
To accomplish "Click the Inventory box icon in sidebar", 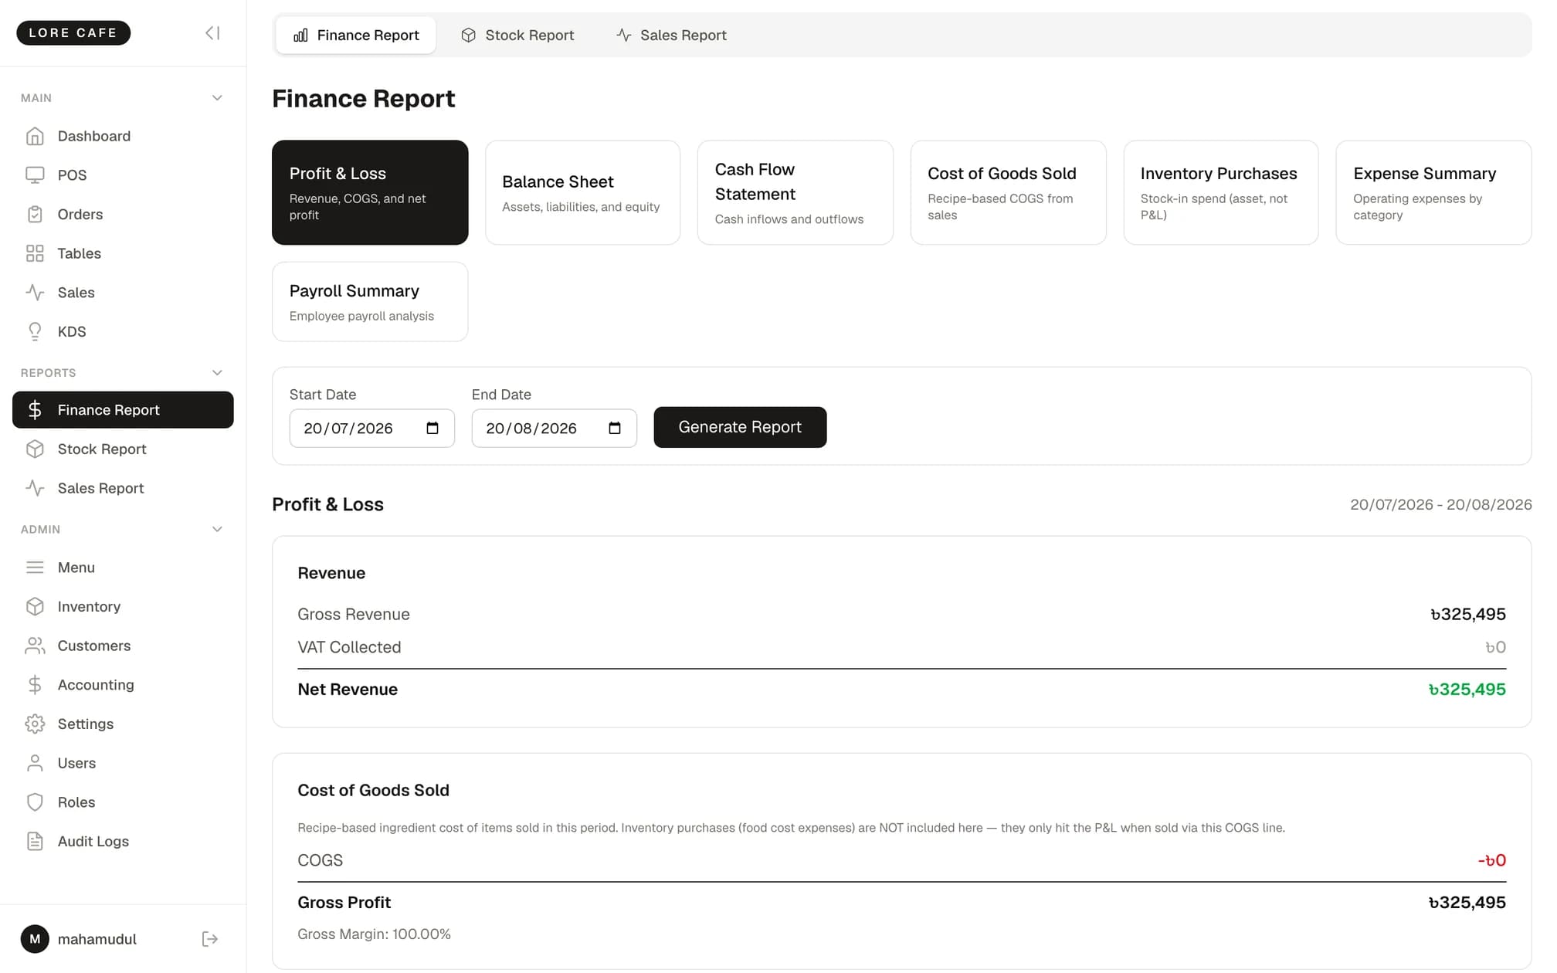I will click(x=35, y=606).
